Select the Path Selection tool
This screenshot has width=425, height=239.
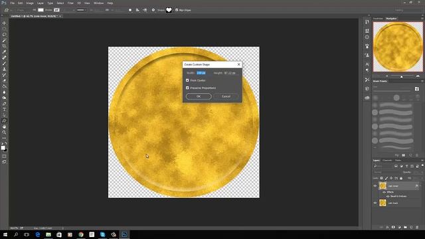pyautogui.click(x=4, y=116)
